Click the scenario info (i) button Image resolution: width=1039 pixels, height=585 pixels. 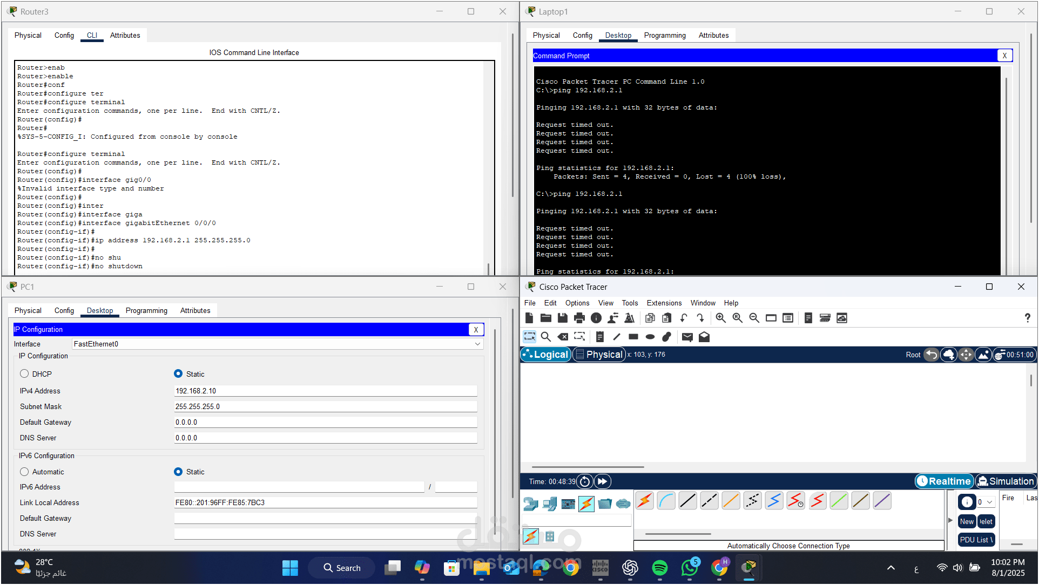point(967,502)
